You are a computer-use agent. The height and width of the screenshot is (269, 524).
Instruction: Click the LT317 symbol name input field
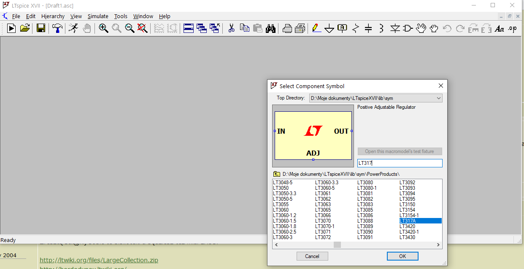click(400, 163)
